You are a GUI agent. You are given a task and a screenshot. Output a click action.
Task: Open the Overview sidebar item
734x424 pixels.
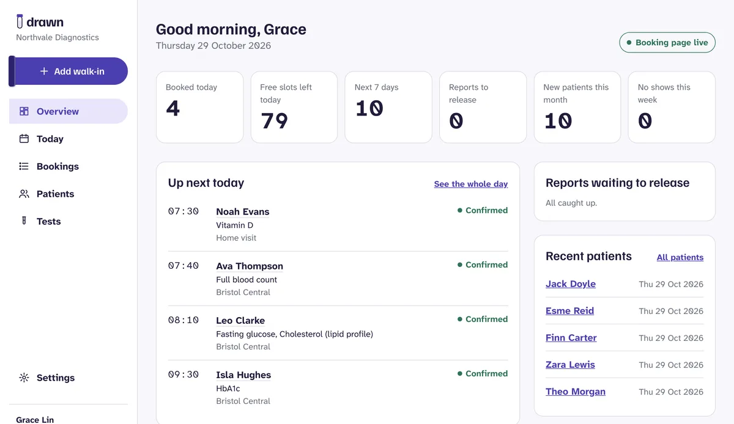69,111
